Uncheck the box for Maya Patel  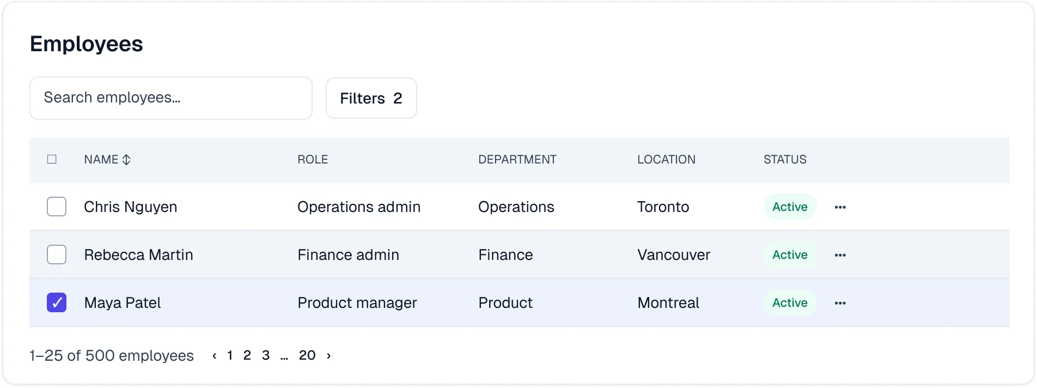pos(57,302)
